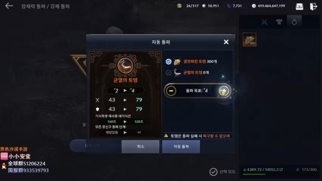This screenshot has width=322, height=181.
Task: Click the 균열의 토템 emblem icon
Action: point(125,66)
